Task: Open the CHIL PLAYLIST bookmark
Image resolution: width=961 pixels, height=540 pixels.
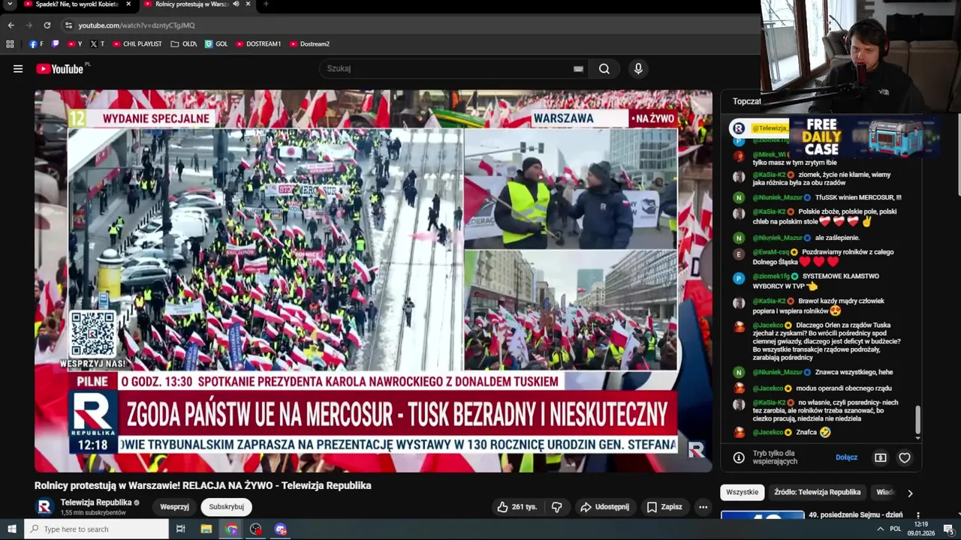Action: coord(137,44)
